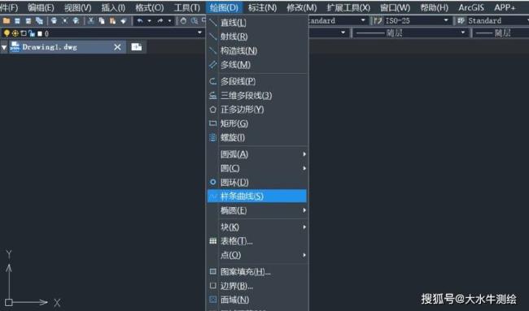Toggle layer freeze with the sun icon

click(x=15, y=33)
